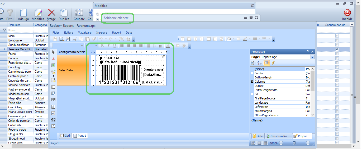Check the scan-code checkbox for the Faina alba row
Image resolution: width=362 pixels, height=149 pixels.
tap(337, 103)
